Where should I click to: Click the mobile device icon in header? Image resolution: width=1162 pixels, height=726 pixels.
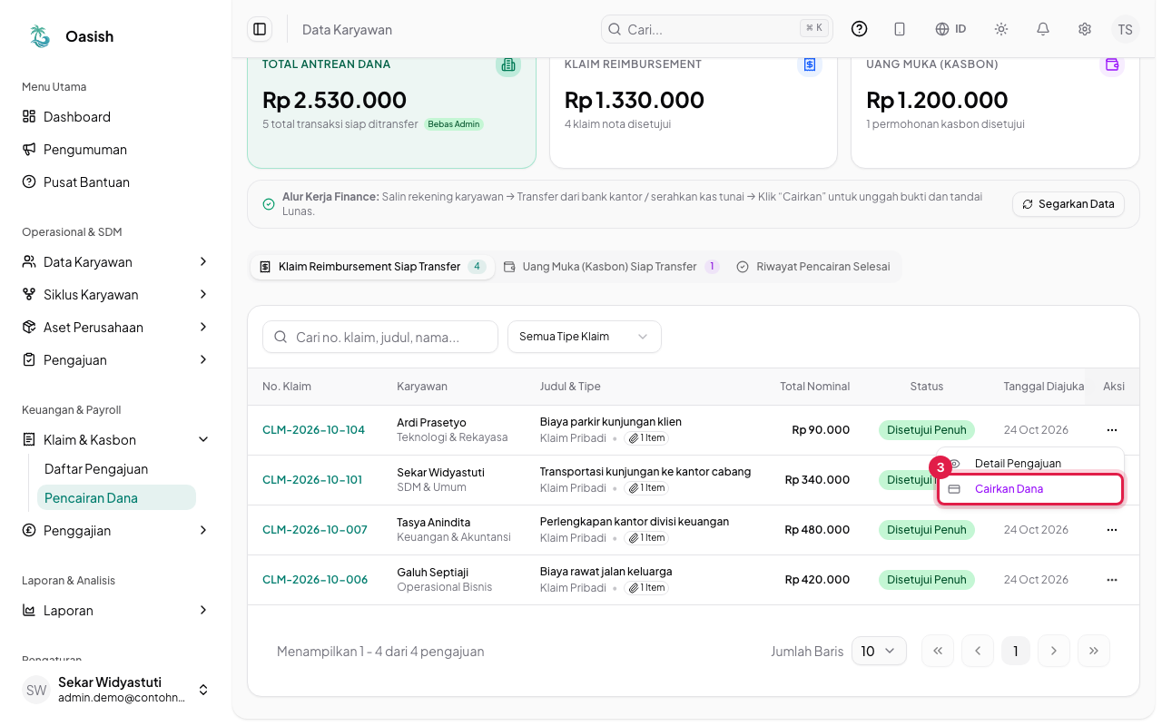coord(900,29)
